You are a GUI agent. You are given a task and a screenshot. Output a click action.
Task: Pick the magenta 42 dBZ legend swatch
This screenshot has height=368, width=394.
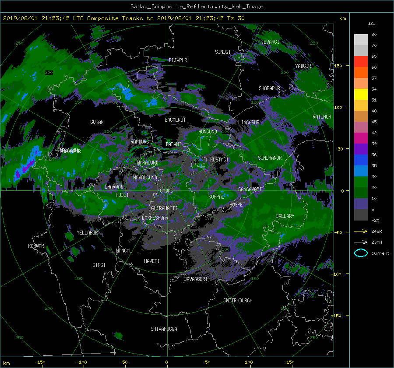361,138
